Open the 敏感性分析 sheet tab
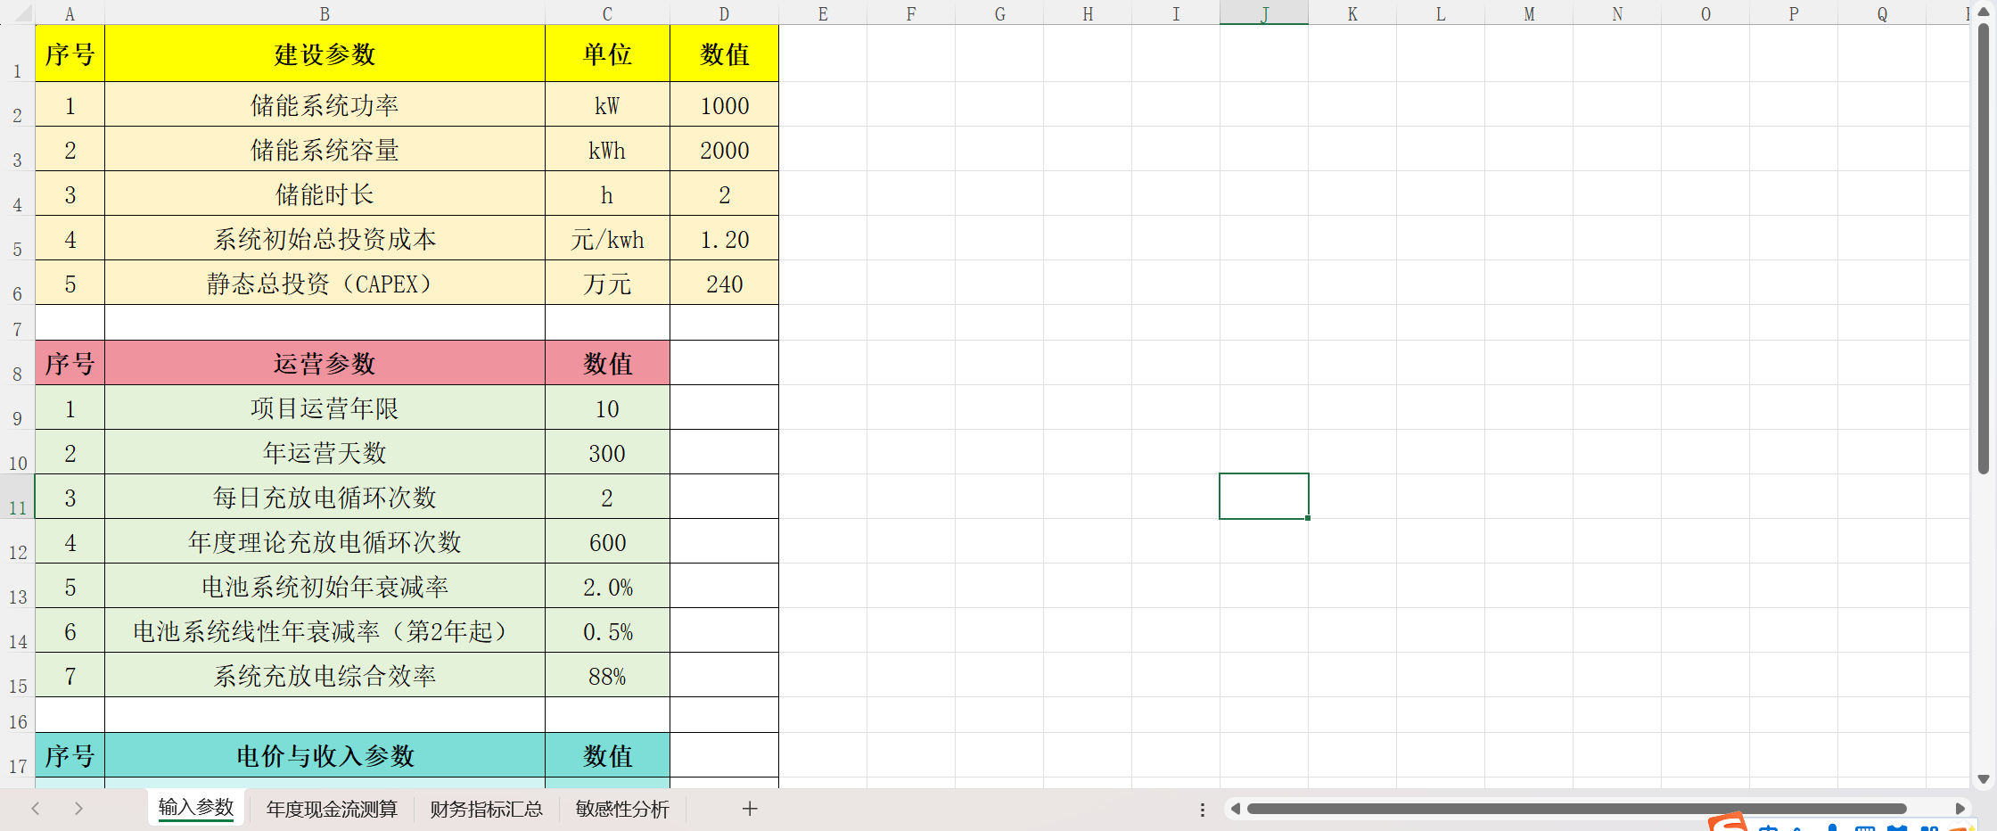The width and height of the screenshot is (1997, 831). coord(621,809)
